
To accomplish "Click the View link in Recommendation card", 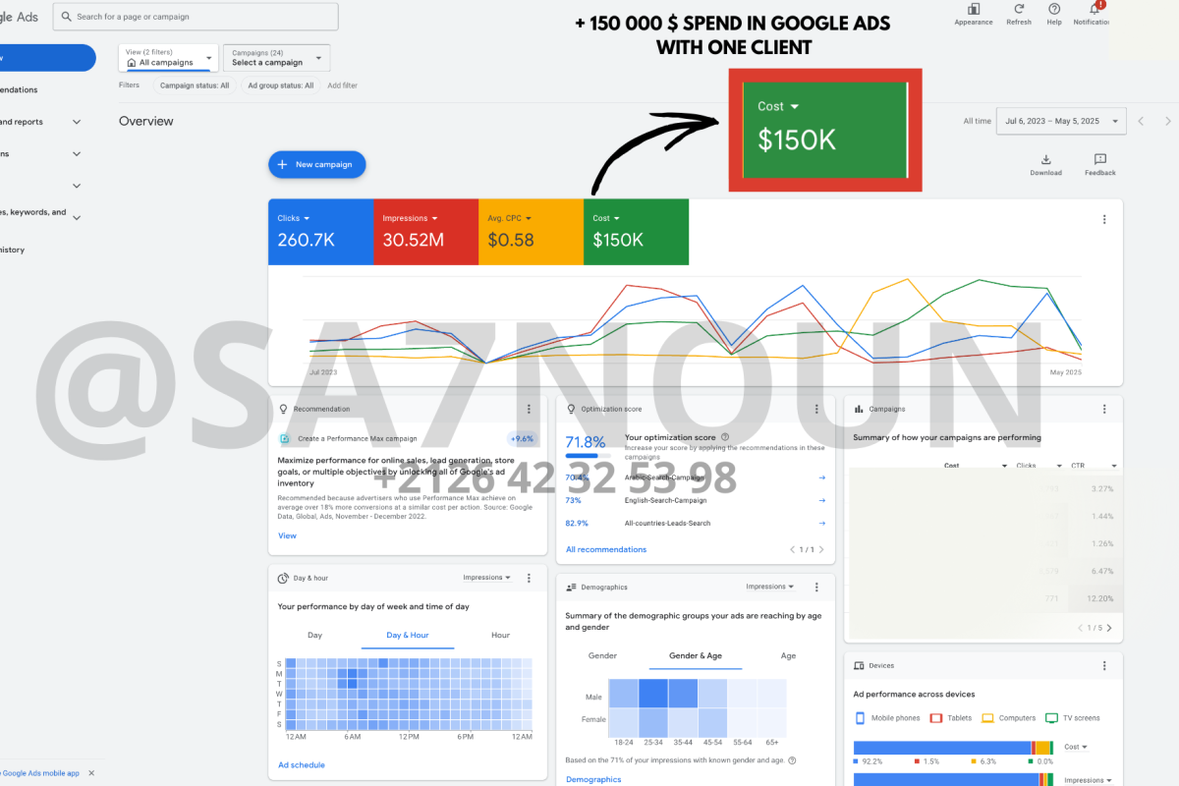I will (x=287, y=536).
